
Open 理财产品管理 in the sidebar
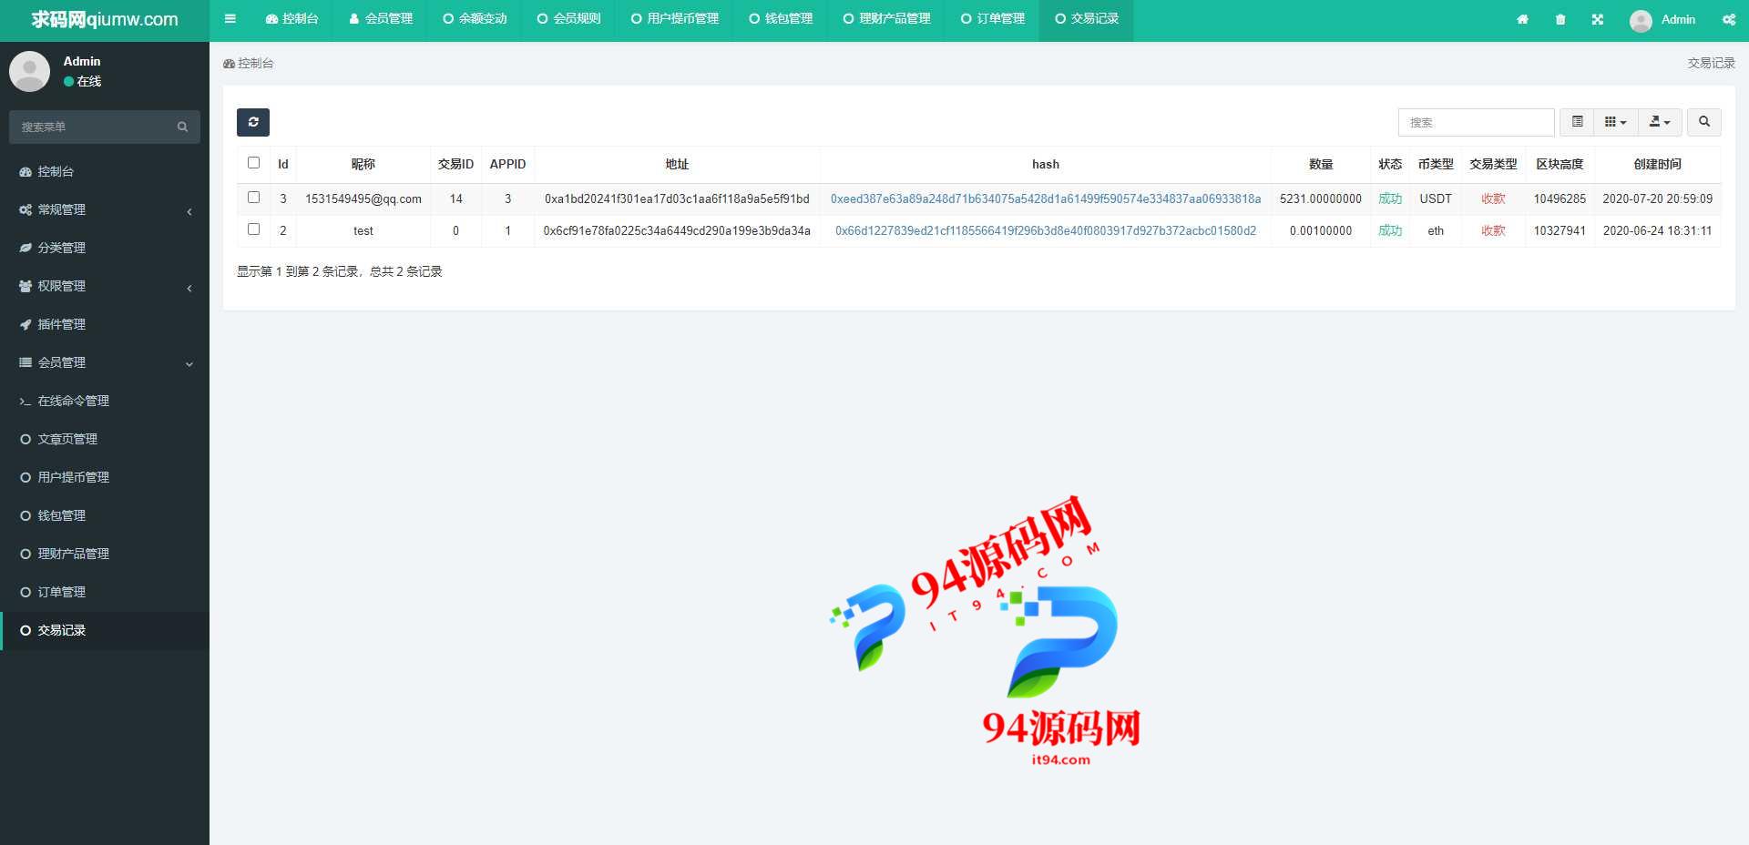click(x=105, y=554)
